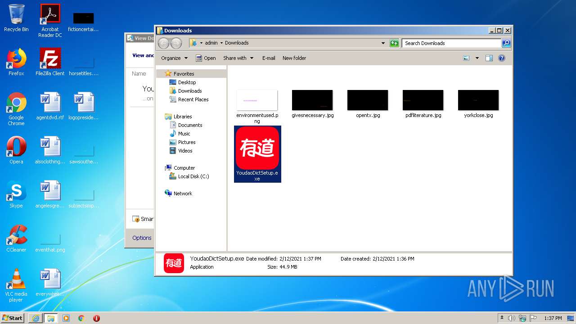Create a New folder

[x=294, y=58]
